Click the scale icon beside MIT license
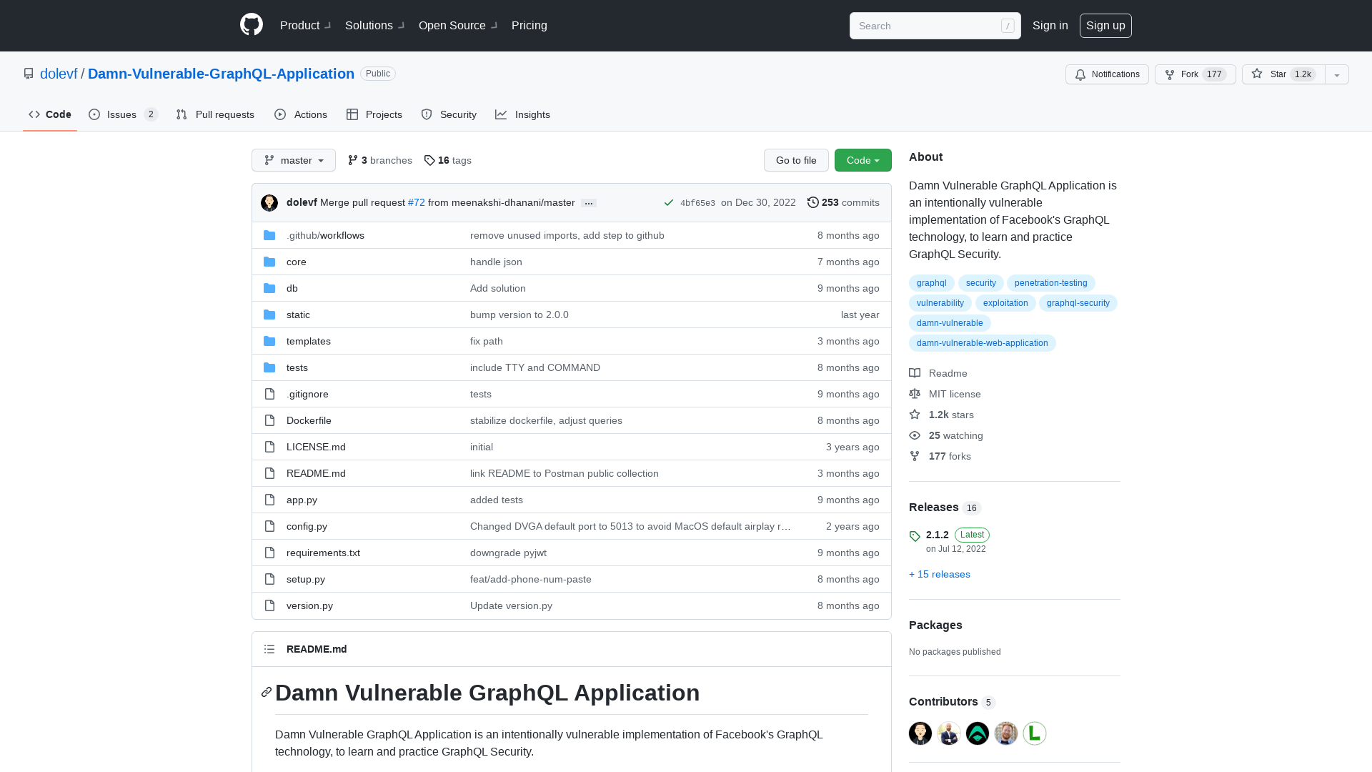This screenshot has width=1372, height=772. [x=915, y=394]
